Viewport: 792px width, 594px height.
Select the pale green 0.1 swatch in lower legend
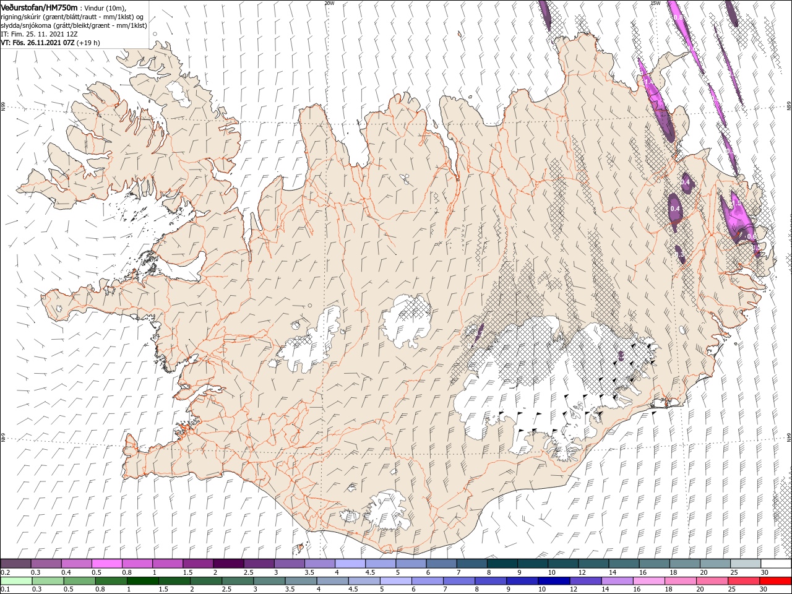click(16, 581)
